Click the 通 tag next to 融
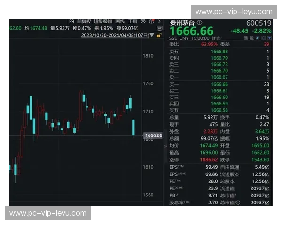 point(246,38)
